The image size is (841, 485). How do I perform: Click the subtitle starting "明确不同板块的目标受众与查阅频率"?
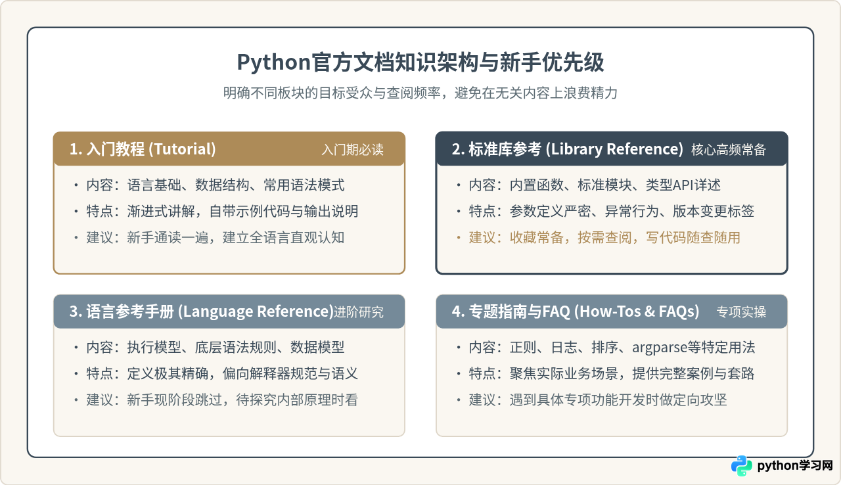click(420, 93)
